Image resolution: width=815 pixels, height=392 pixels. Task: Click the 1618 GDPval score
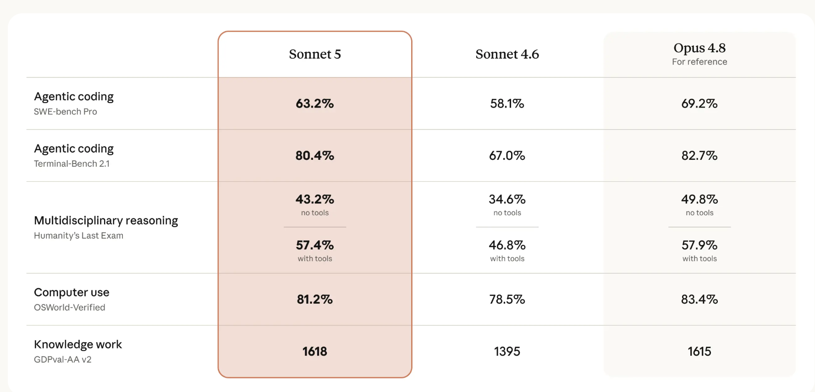click(x=315, y=352)
